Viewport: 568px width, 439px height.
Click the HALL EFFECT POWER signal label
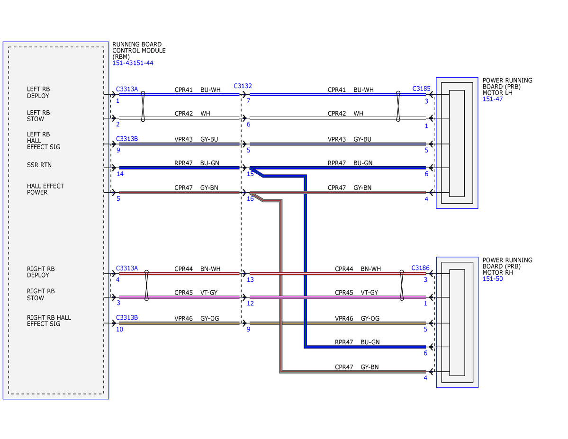[45, 189]
